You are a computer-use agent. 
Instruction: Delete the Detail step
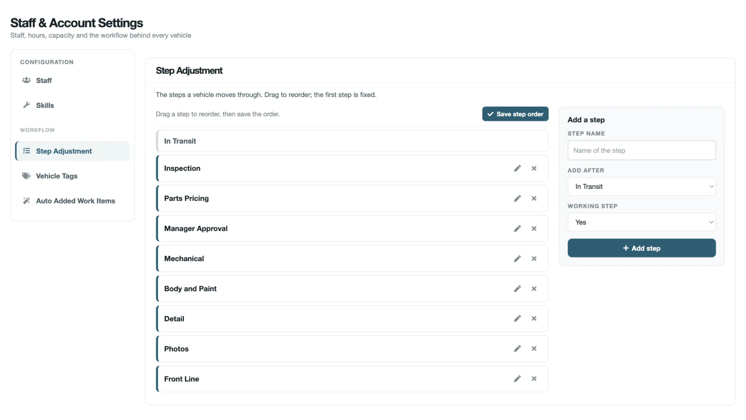[x=534, y=319]
